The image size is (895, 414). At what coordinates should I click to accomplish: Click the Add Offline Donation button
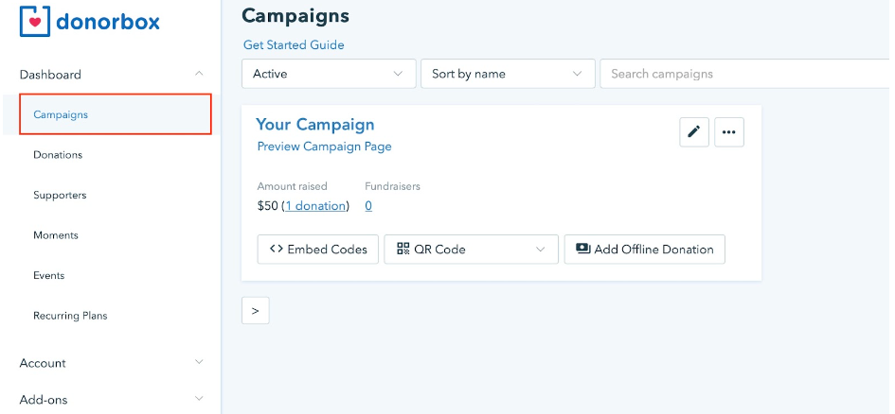645,250
